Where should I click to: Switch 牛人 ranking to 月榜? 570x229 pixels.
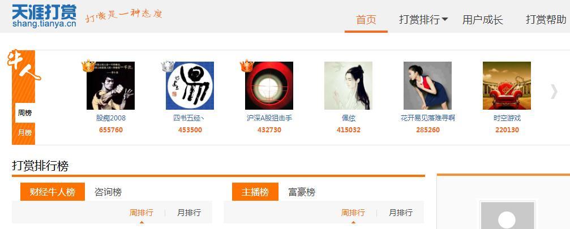[25, 132]
